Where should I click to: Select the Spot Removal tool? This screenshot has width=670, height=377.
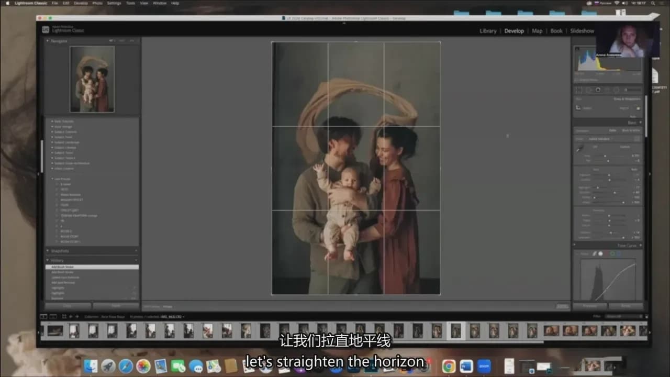tap(588, 90)
